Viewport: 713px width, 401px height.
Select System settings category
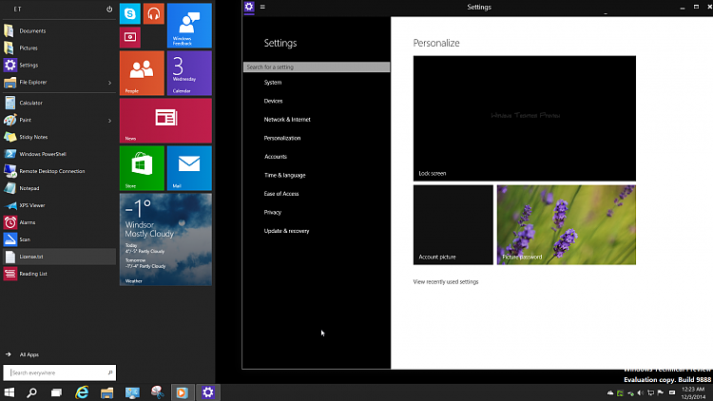coord(273,83)
